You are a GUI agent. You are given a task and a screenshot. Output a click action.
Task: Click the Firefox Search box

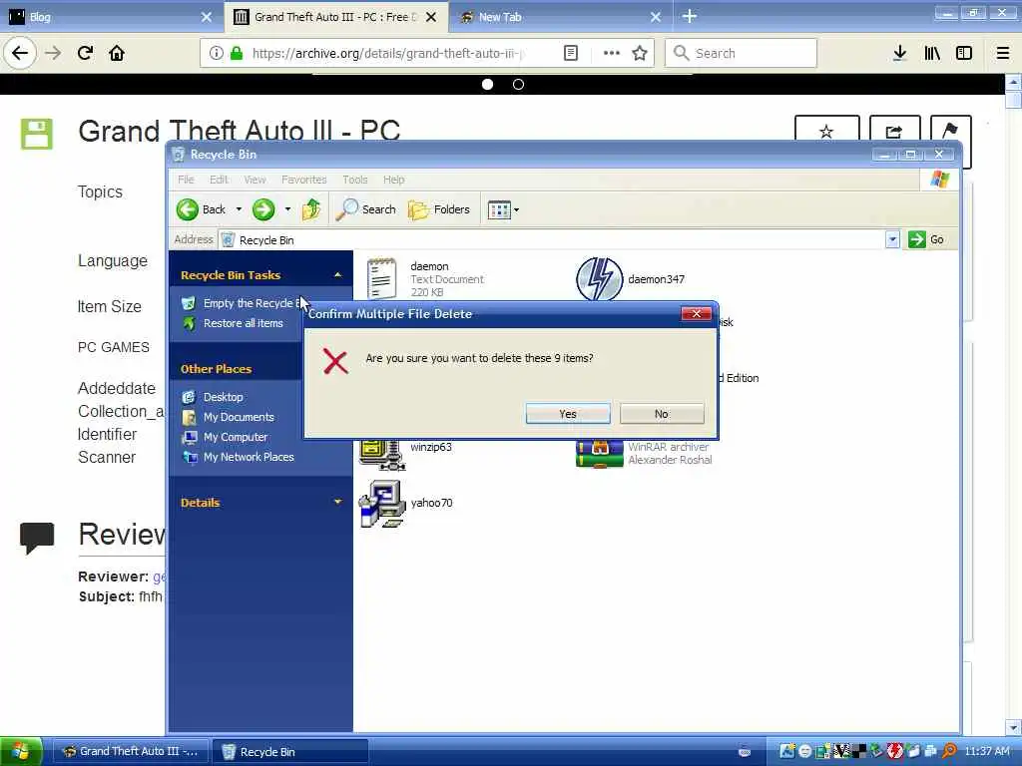[x=741, y=53]
